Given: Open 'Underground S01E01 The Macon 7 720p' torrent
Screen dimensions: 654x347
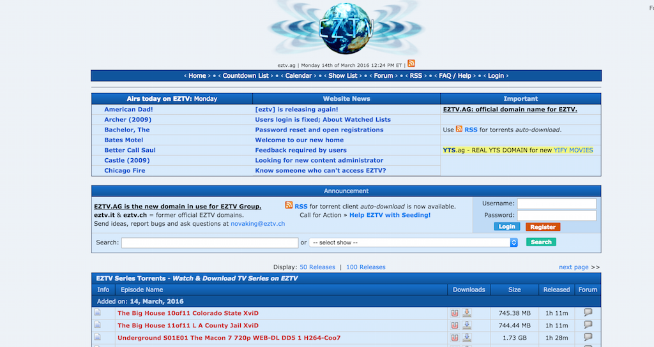Looking at the screenshot, I should point(229,338).
